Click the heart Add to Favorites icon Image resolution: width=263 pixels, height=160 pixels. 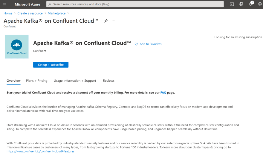point(136,44)
